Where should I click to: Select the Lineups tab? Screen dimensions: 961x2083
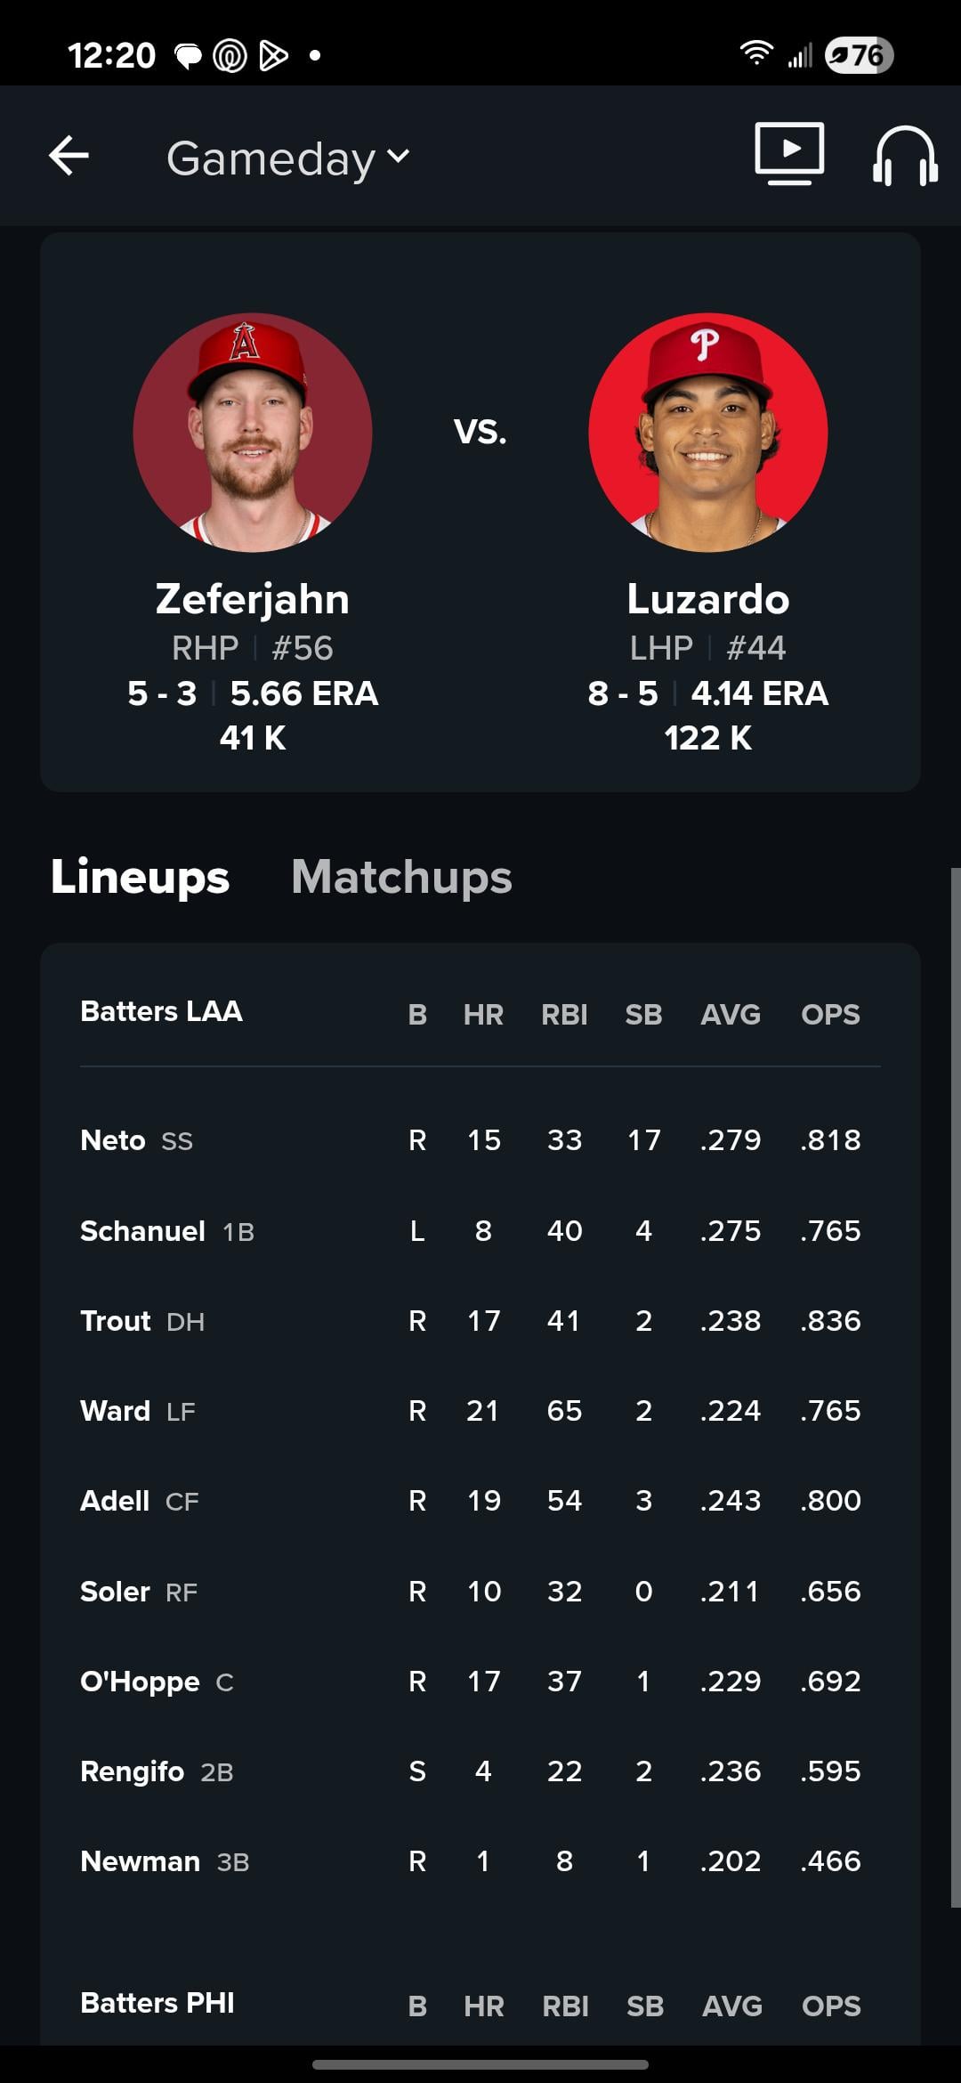[x=140, y=877]
